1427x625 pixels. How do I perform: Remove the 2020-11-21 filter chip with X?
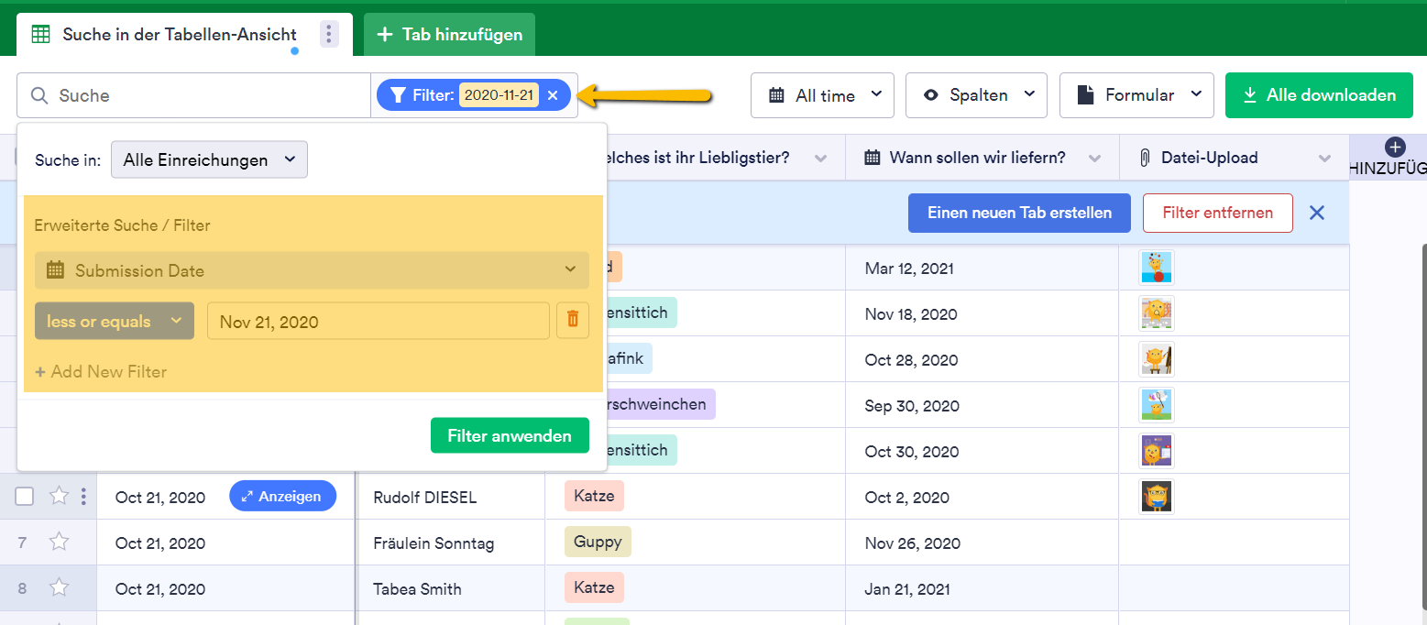pos(553,95)
